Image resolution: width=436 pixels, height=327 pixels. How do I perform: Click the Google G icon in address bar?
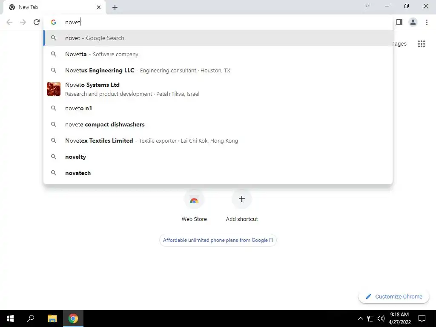(54, 22)
